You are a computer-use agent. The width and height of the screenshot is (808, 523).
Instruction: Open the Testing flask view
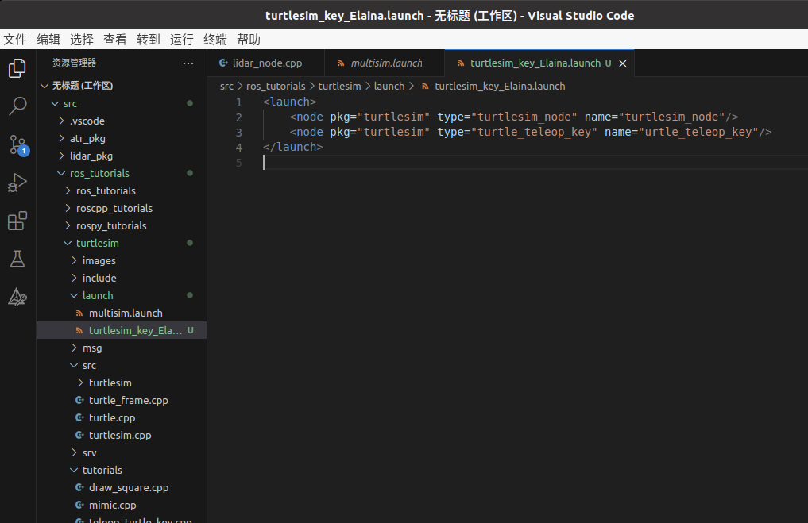tap(17, 259)
